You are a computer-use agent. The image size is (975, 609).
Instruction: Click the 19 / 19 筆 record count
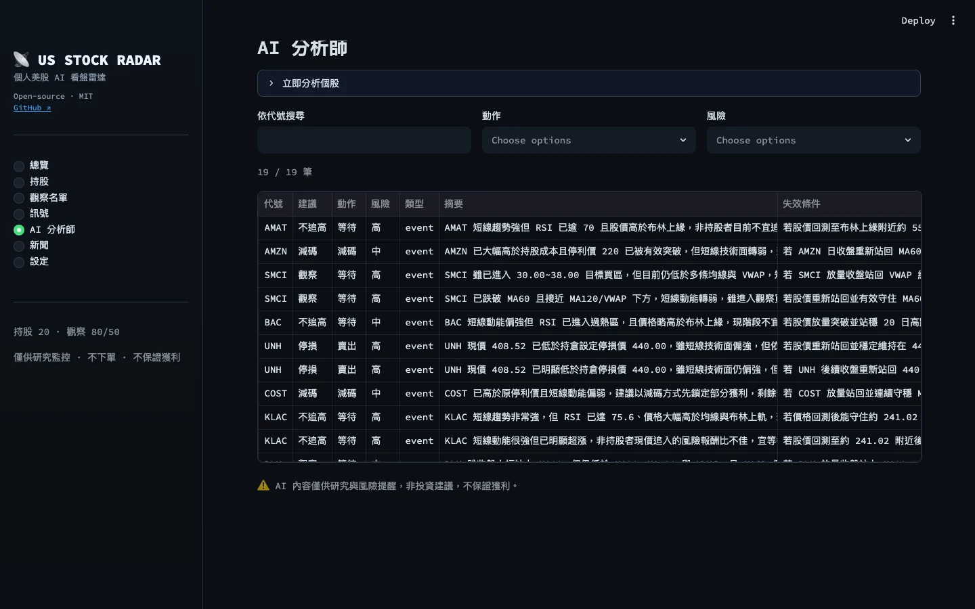284,172
